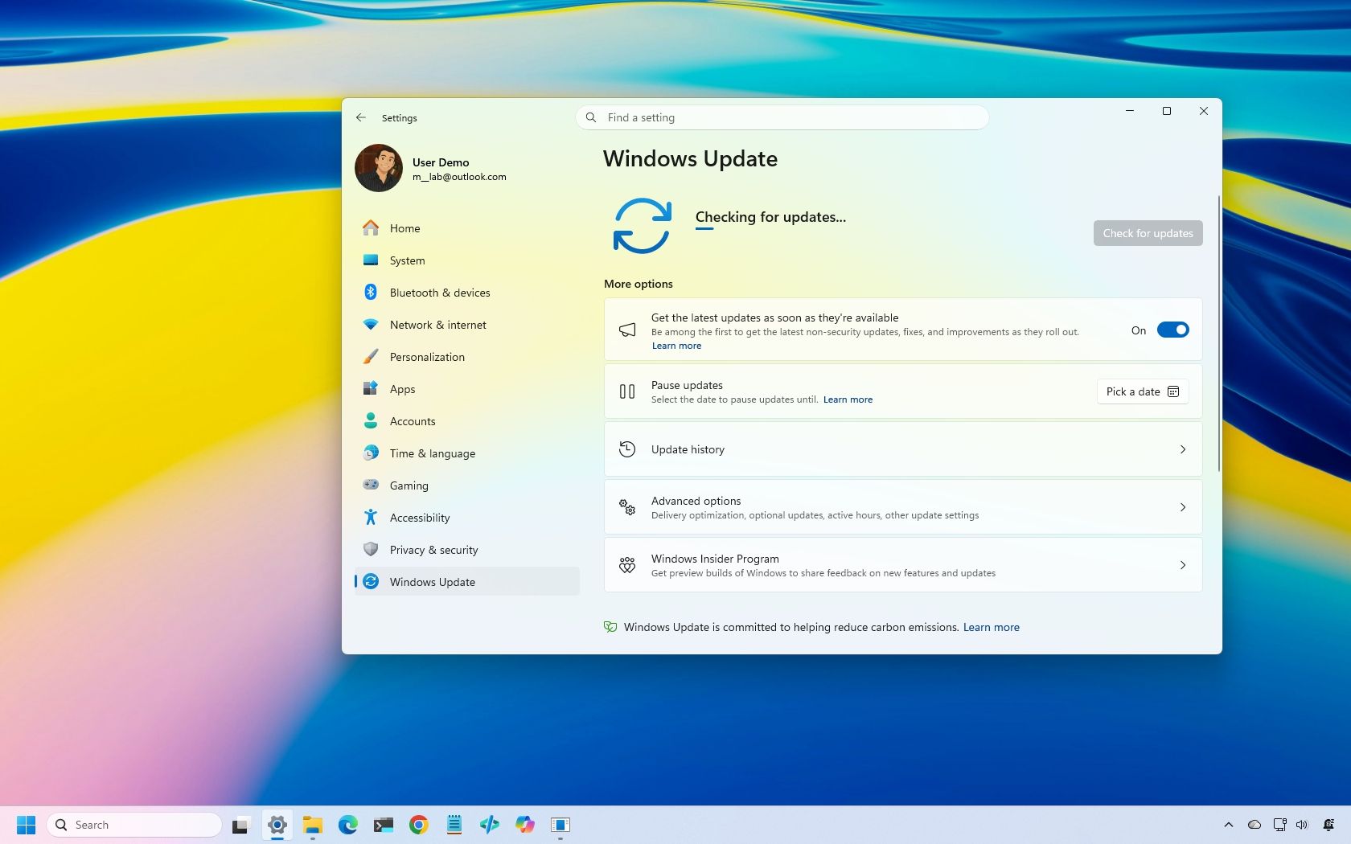Show hidden system tray icons
The height and width of the screenshot is (844, 1351).
tap(1228, 825)
